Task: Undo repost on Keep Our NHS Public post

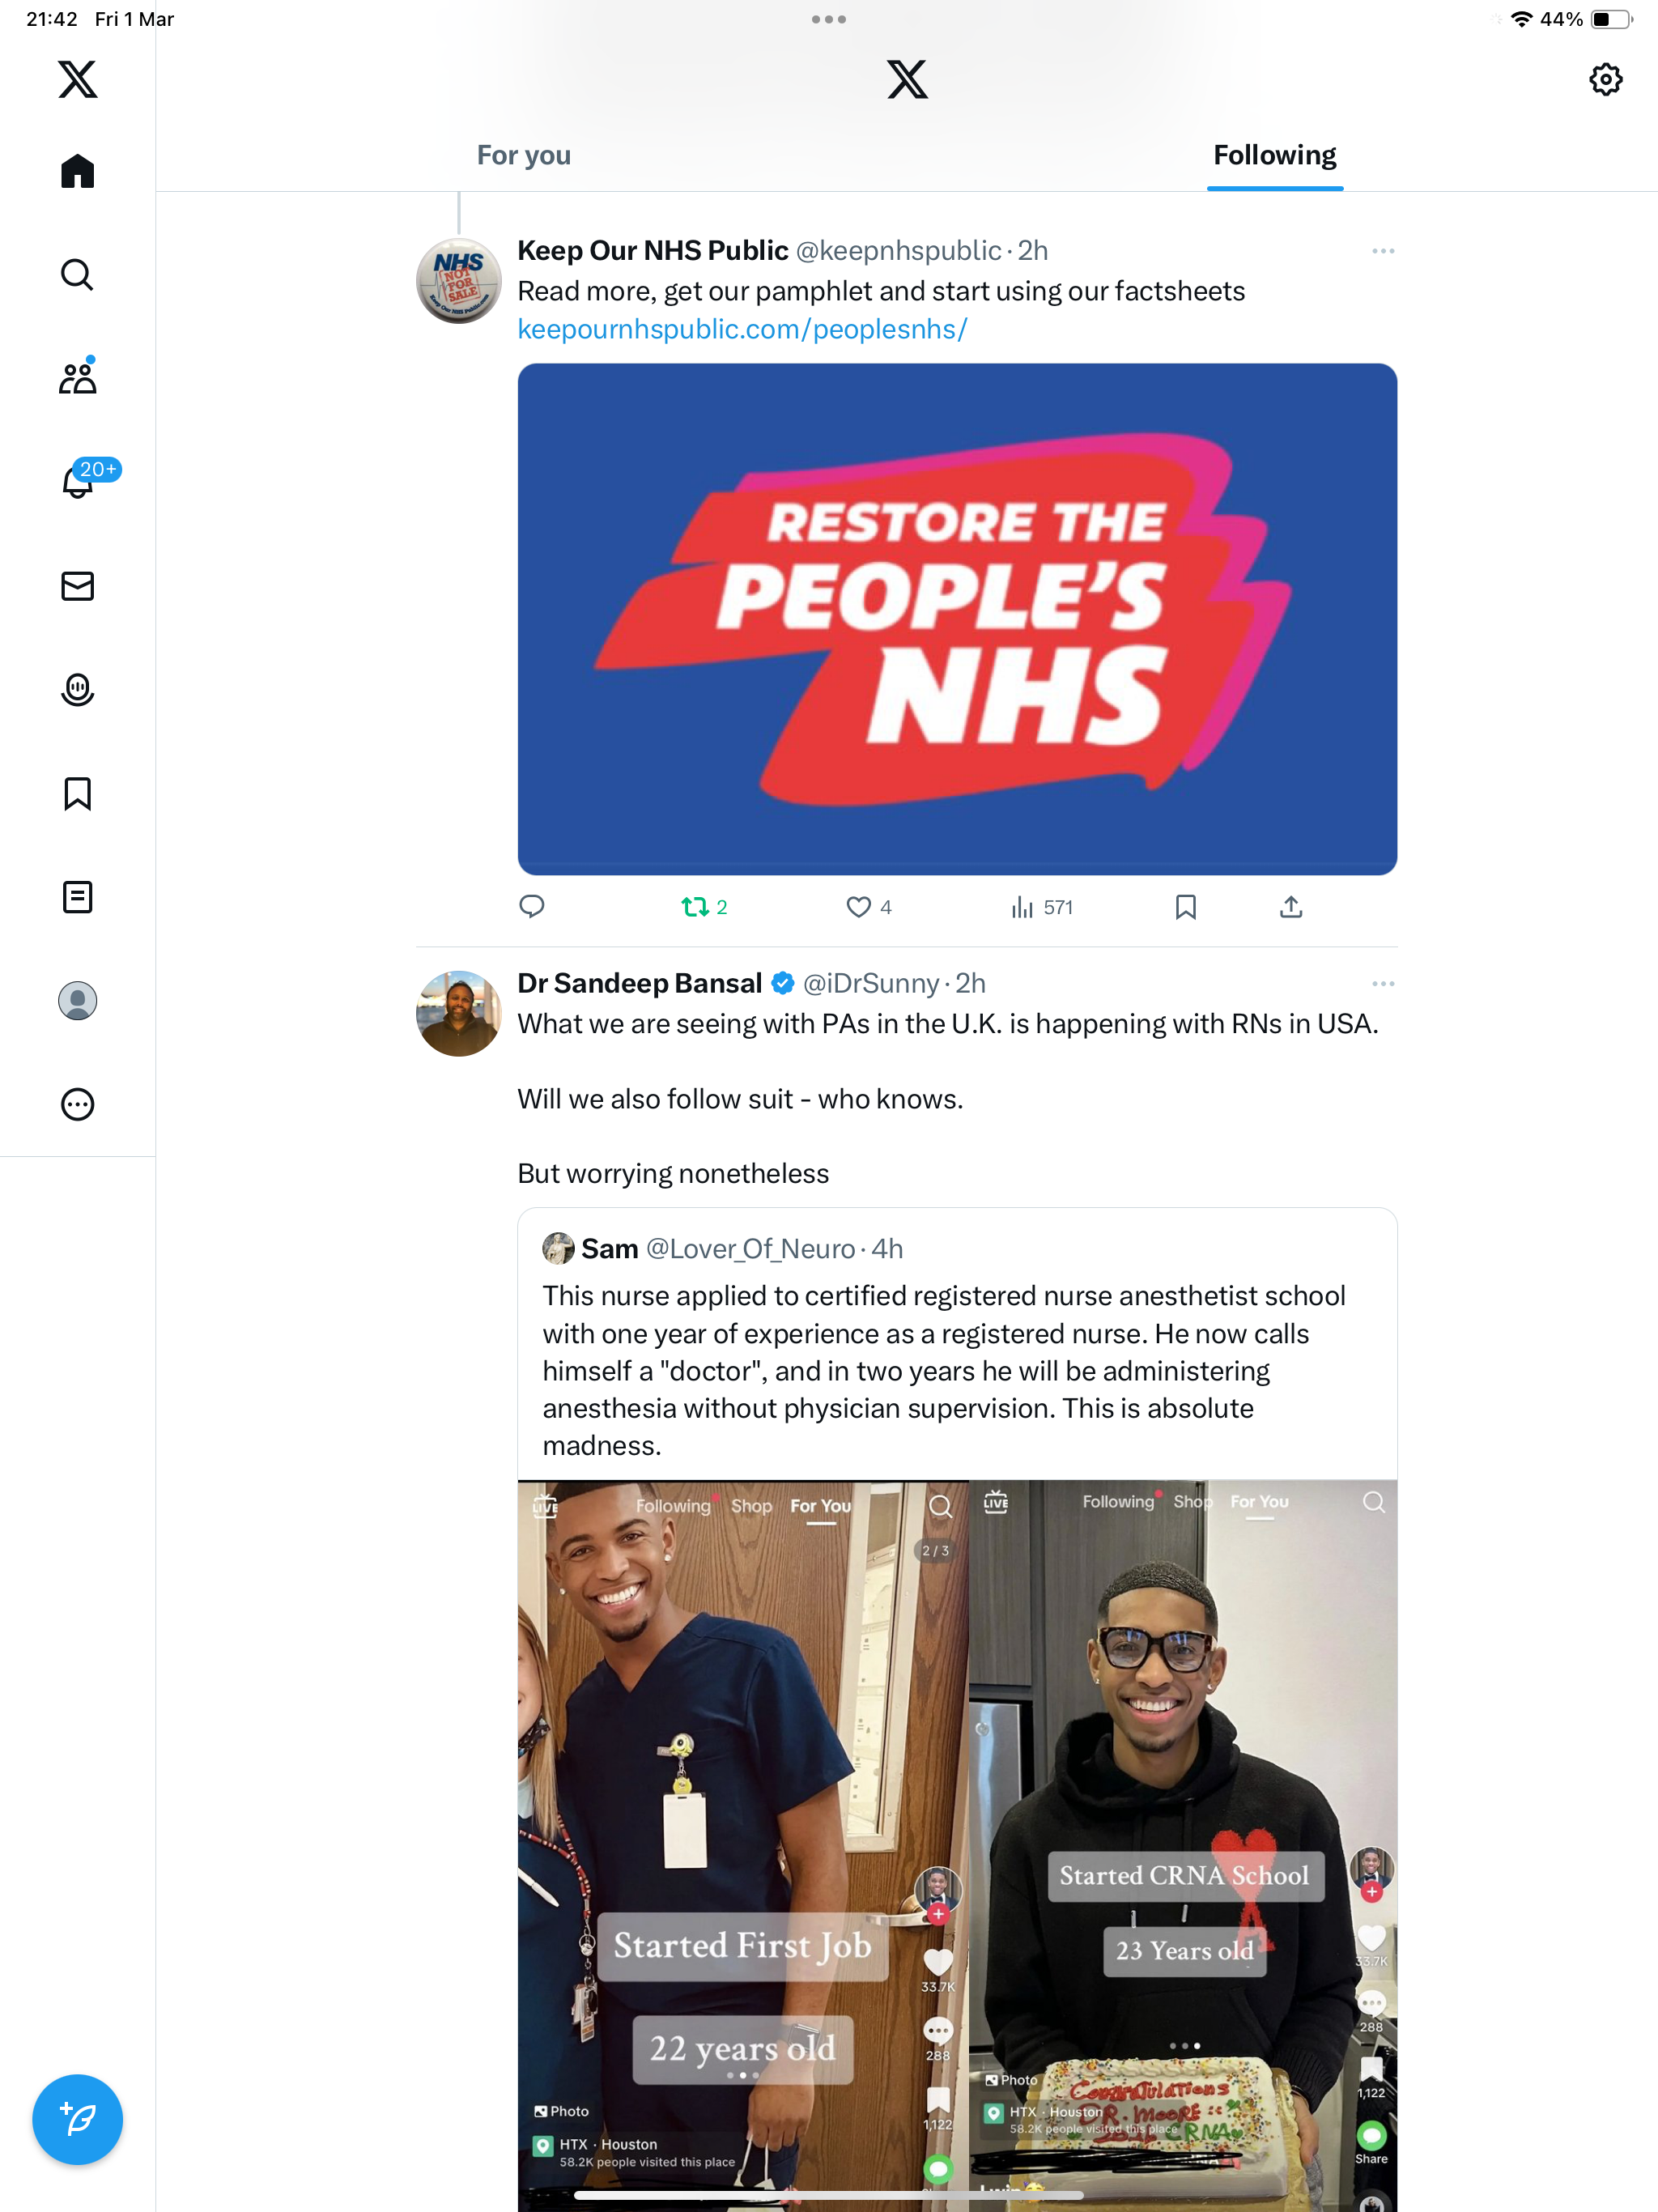Action: click(704, 907)
